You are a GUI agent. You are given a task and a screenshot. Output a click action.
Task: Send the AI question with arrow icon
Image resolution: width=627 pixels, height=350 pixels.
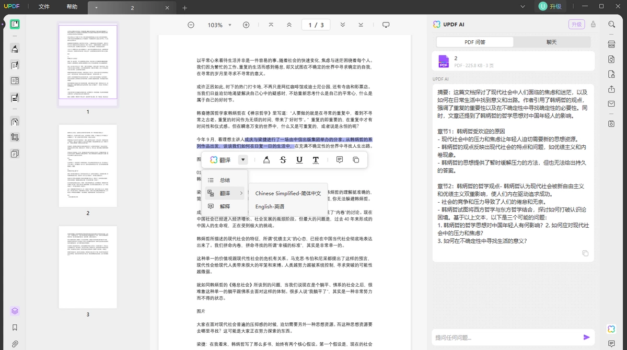pyautogui.click(x=587, y=337)
